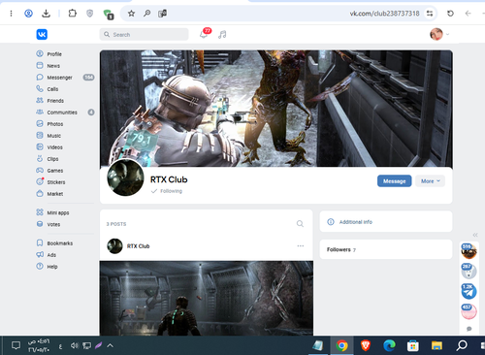Open the chat contact with 287 badge

469,272
